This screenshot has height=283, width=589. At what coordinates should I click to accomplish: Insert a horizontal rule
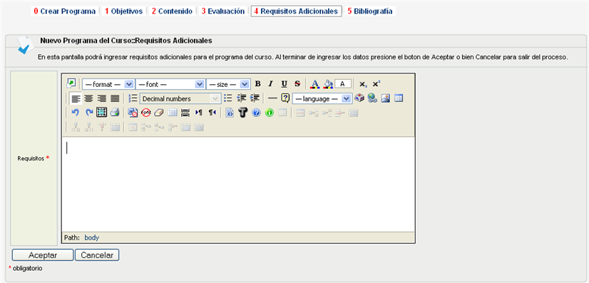tap(272, 98)
